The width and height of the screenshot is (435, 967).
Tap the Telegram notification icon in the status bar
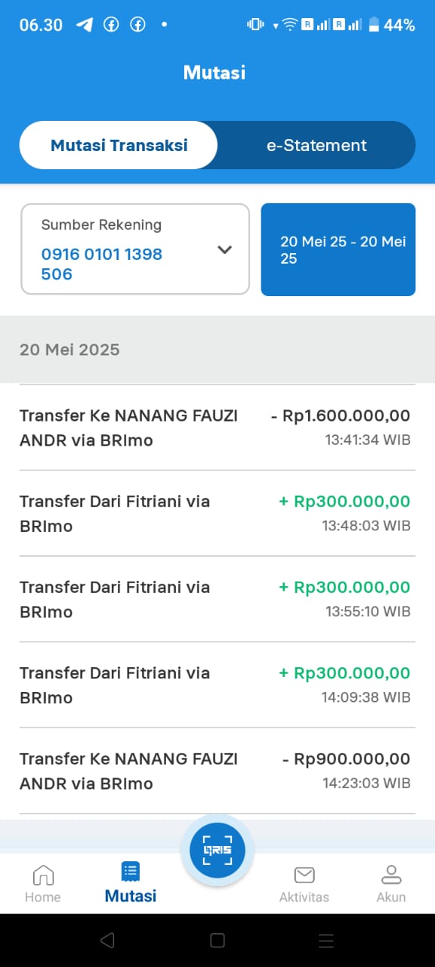[85, 24]
